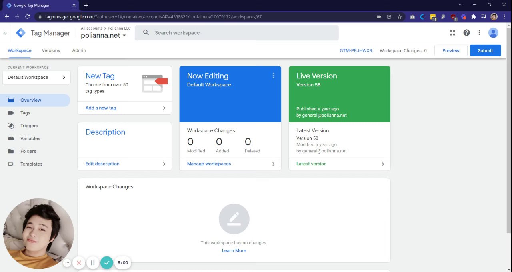
Task: Open recorder more options ellipsis
Action: pos(67,263)
